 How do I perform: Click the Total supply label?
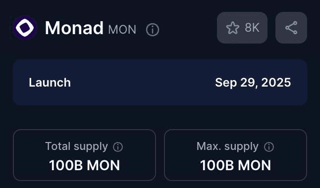tap(76, 146)
